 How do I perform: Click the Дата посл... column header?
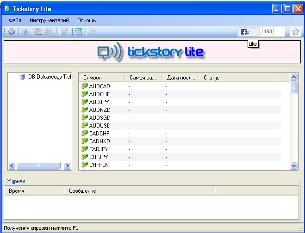181,78
